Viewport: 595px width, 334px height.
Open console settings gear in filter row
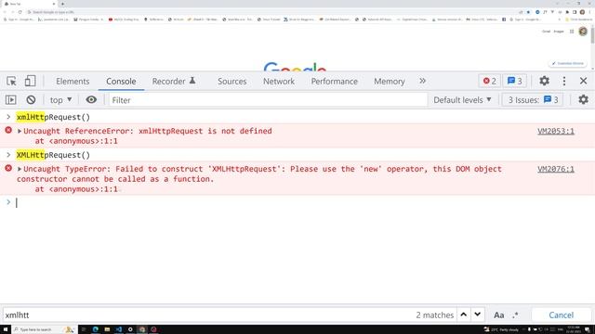pyautogui.click(x=583, y=99)
